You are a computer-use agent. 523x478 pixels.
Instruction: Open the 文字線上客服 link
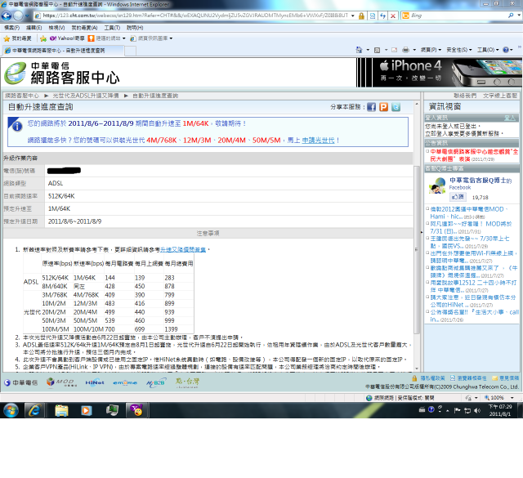coord(500,96)
